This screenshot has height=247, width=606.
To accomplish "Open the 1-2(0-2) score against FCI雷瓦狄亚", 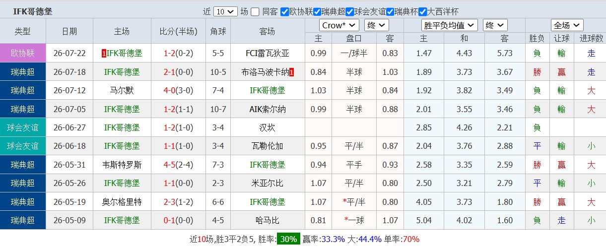I will (x=178, y=53).
